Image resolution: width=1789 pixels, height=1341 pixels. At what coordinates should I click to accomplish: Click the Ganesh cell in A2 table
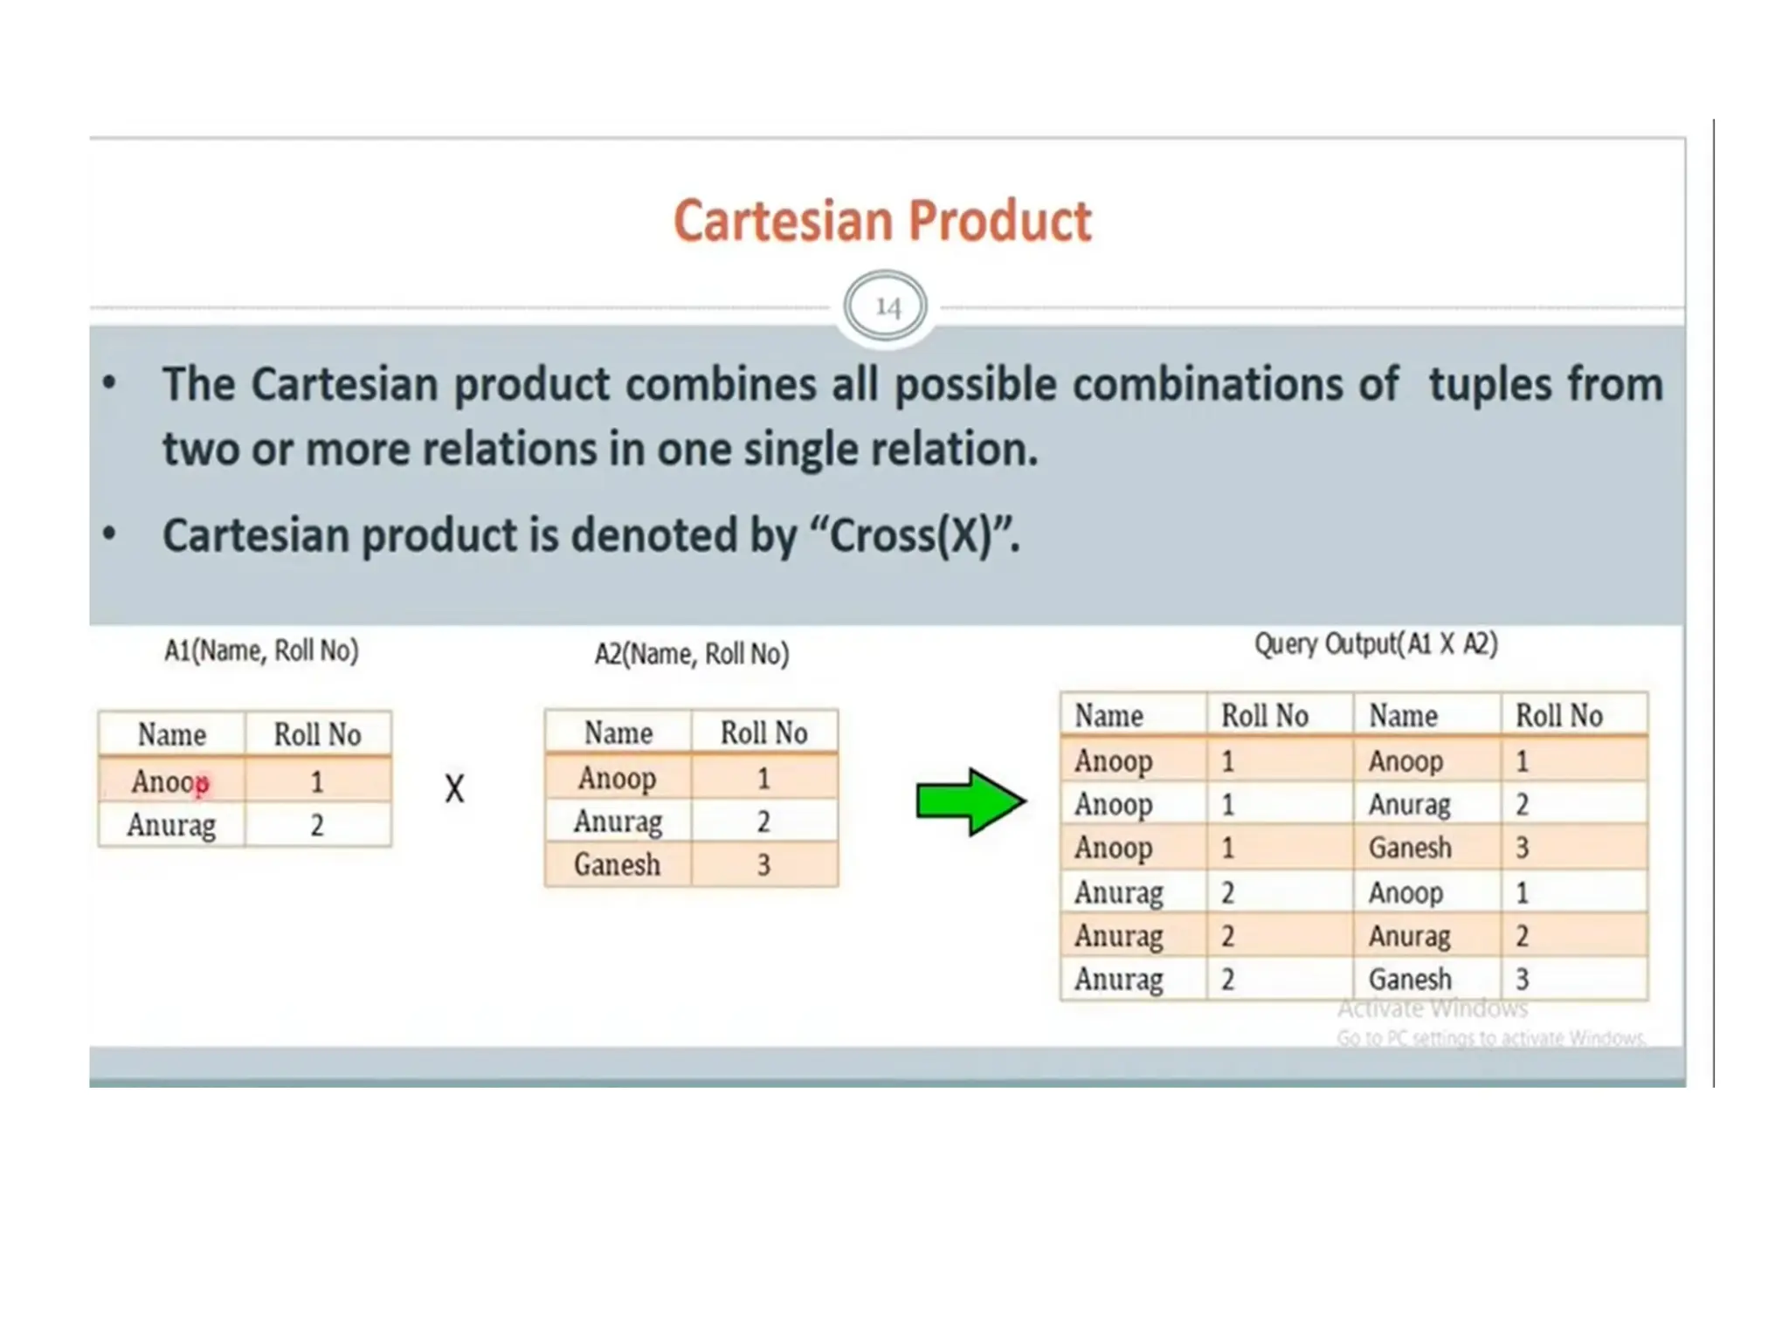tap(617, 865)
